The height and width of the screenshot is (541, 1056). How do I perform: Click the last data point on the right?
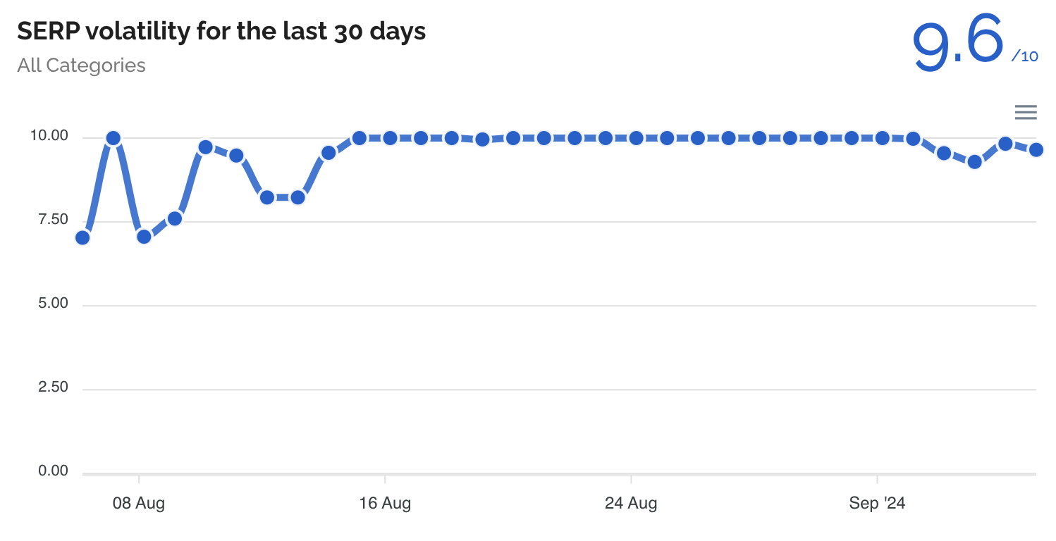(1036, 149)
